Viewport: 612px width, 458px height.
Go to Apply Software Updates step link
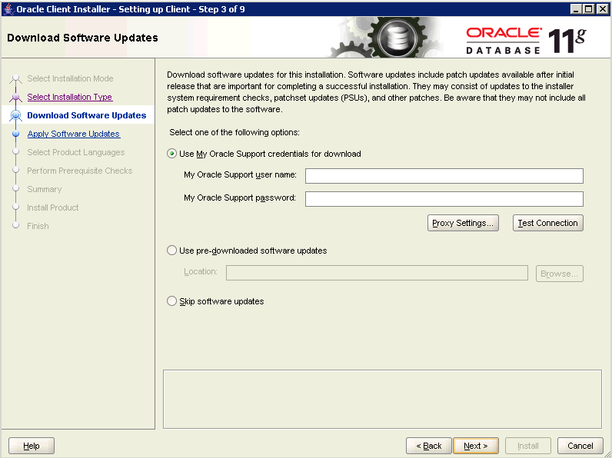pos(73,134)
